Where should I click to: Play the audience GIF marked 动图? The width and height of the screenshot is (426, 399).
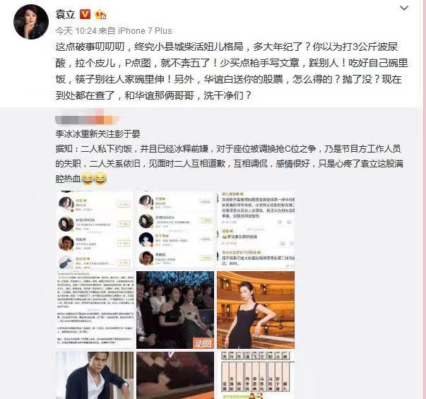[x=175, y=310]
